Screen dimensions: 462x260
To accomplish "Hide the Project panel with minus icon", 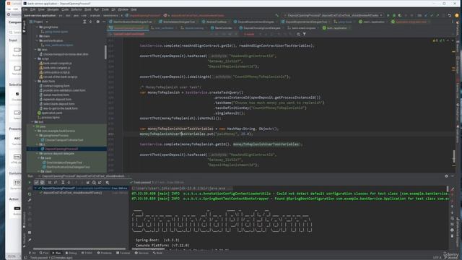I will pyautogui.click(x=104, y=22).
